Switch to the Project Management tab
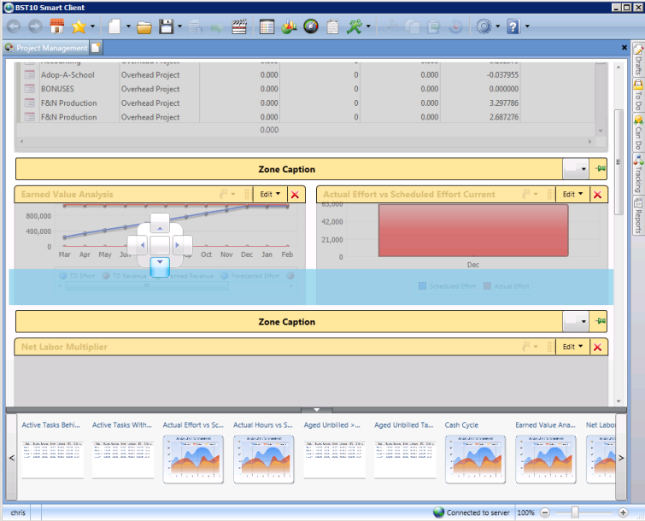 [x=52, y=48]
